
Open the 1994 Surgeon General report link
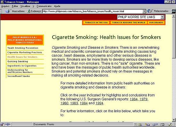(99, 103)
